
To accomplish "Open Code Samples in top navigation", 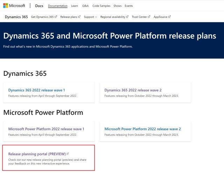I will coord(101,6).
